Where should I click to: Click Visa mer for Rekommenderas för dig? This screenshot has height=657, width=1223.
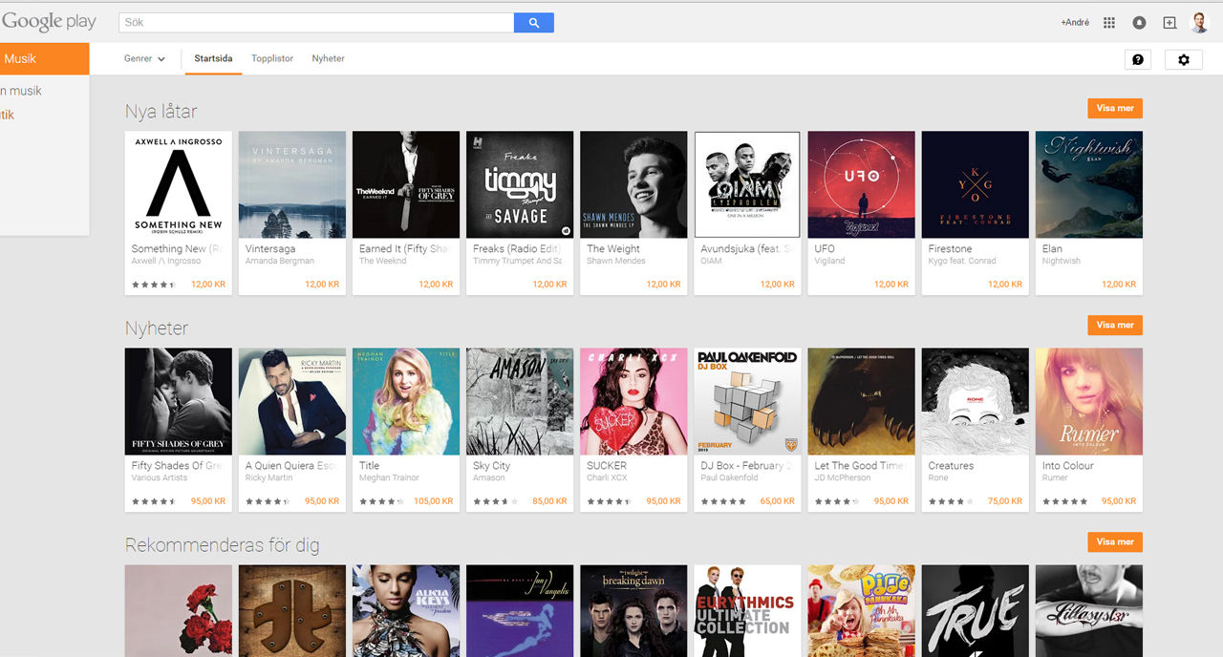point(1115,541)
